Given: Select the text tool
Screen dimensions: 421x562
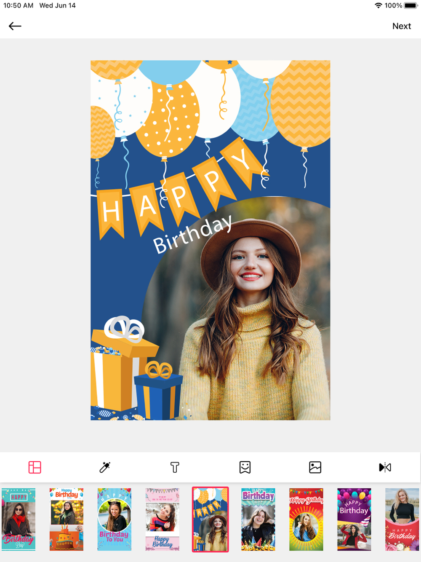Looking at the screenshot, I should pos(175,467).
